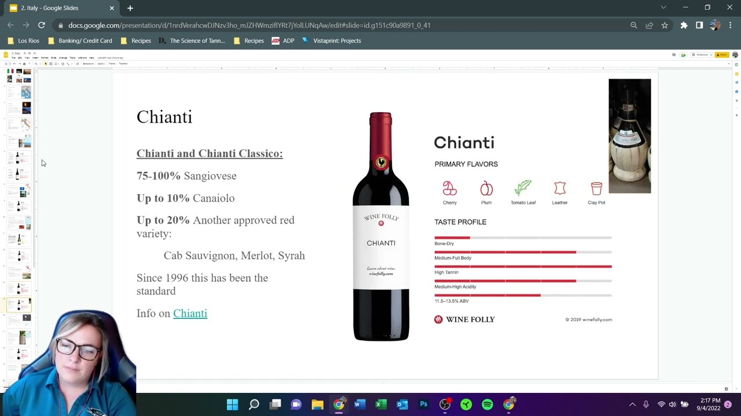Click the address bar URL field
The height and width of the screenshot is (416, 741).
(x=249, y=25)
